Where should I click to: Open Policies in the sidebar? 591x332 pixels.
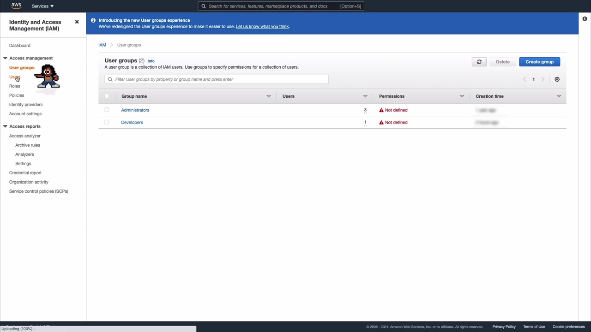tap(17, 95)
